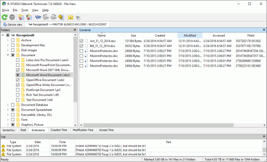Click the blue binoculars Find icon
Viewport: 267px width, 162px height.
(x=38, y=17)
